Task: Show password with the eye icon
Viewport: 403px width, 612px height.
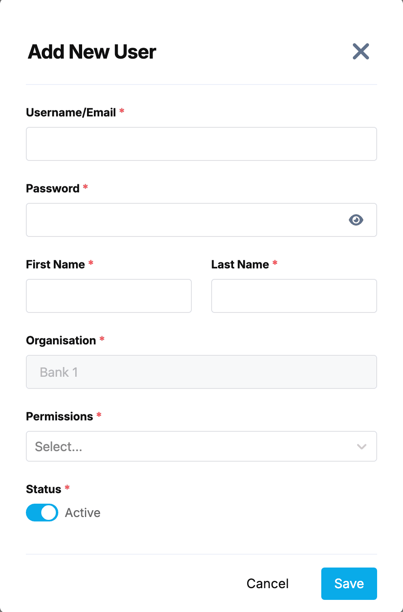Action: (356, 220)
